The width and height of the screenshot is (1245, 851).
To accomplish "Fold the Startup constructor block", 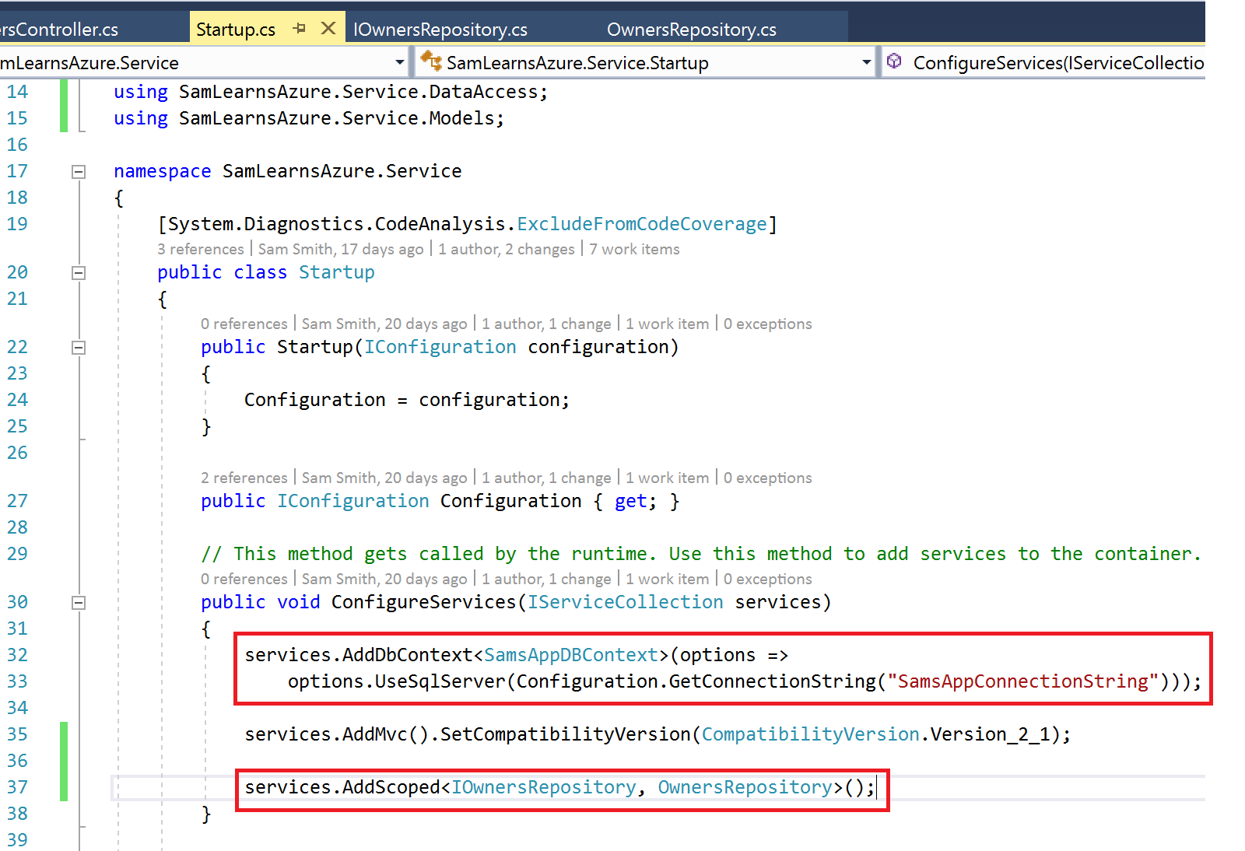I will pyautogui.click(x=79, y=348).
